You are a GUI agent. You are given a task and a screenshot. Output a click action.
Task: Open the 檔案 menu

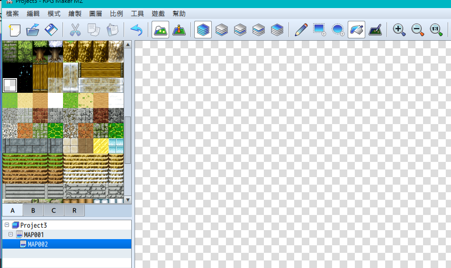(x=12, y=14)
